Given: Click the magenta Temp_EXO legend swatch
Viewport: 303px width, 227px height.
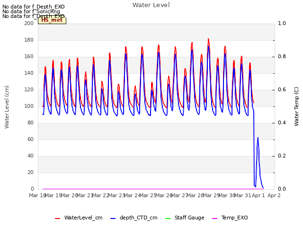Looking at the screenshot, I should pyautogui.click(x=214, y=218).
